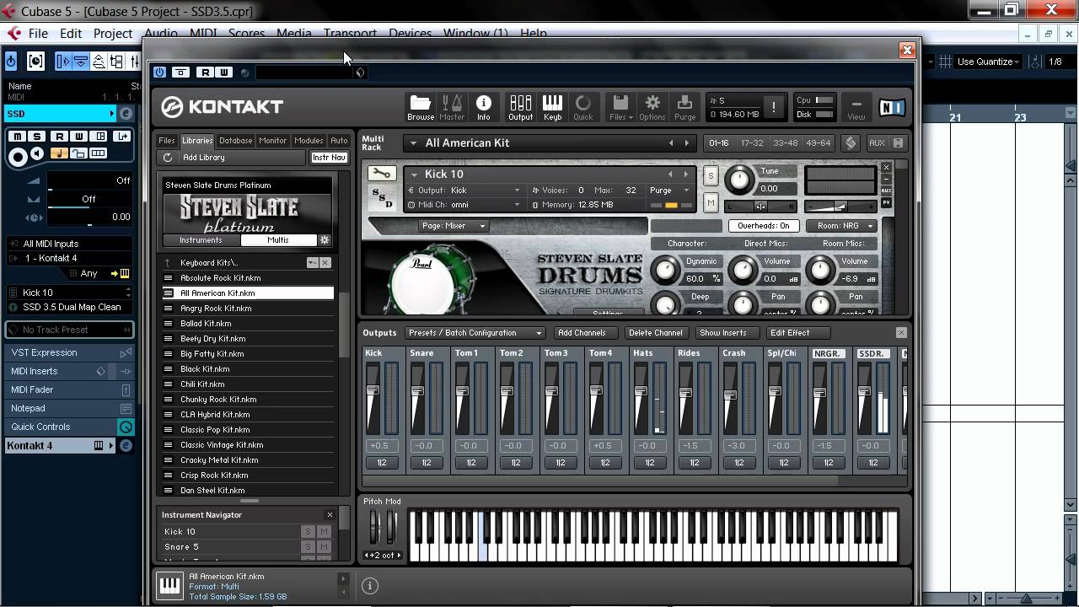The width and height of the screenshot is (1079, 607).
Task: Solo the Kick 10 instrument
Action: point(711,175)
